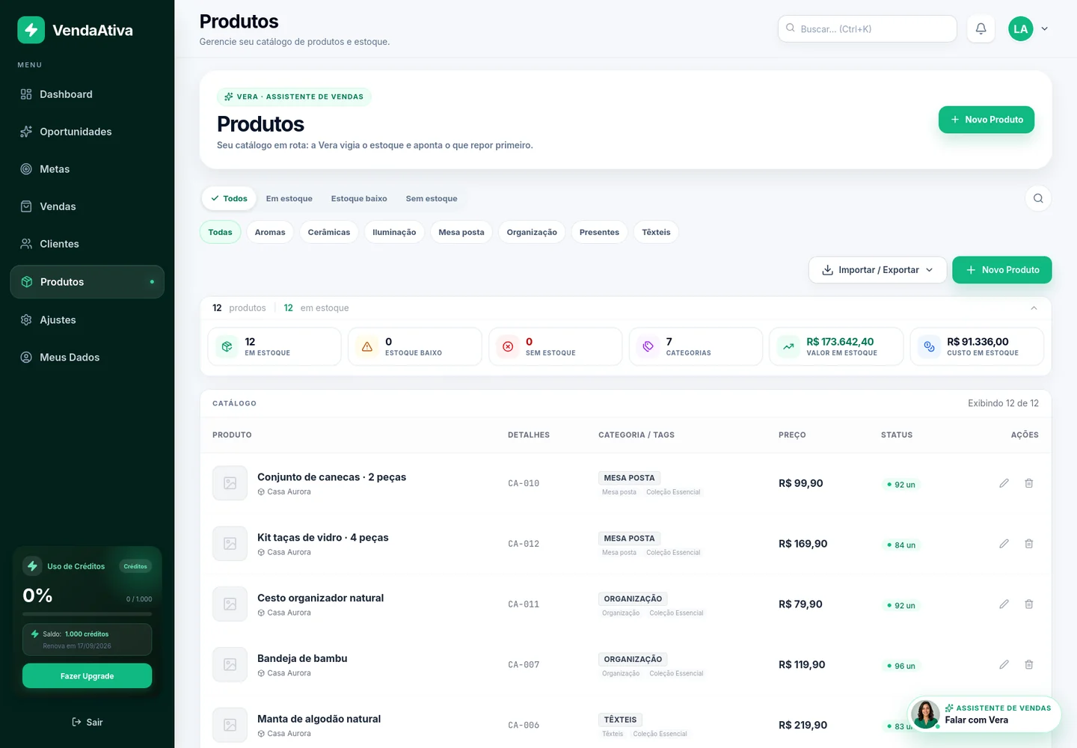Click the Custo em Estoque coins icon
Viewport: 1077px width, 748px height.
tap(929, 346)
